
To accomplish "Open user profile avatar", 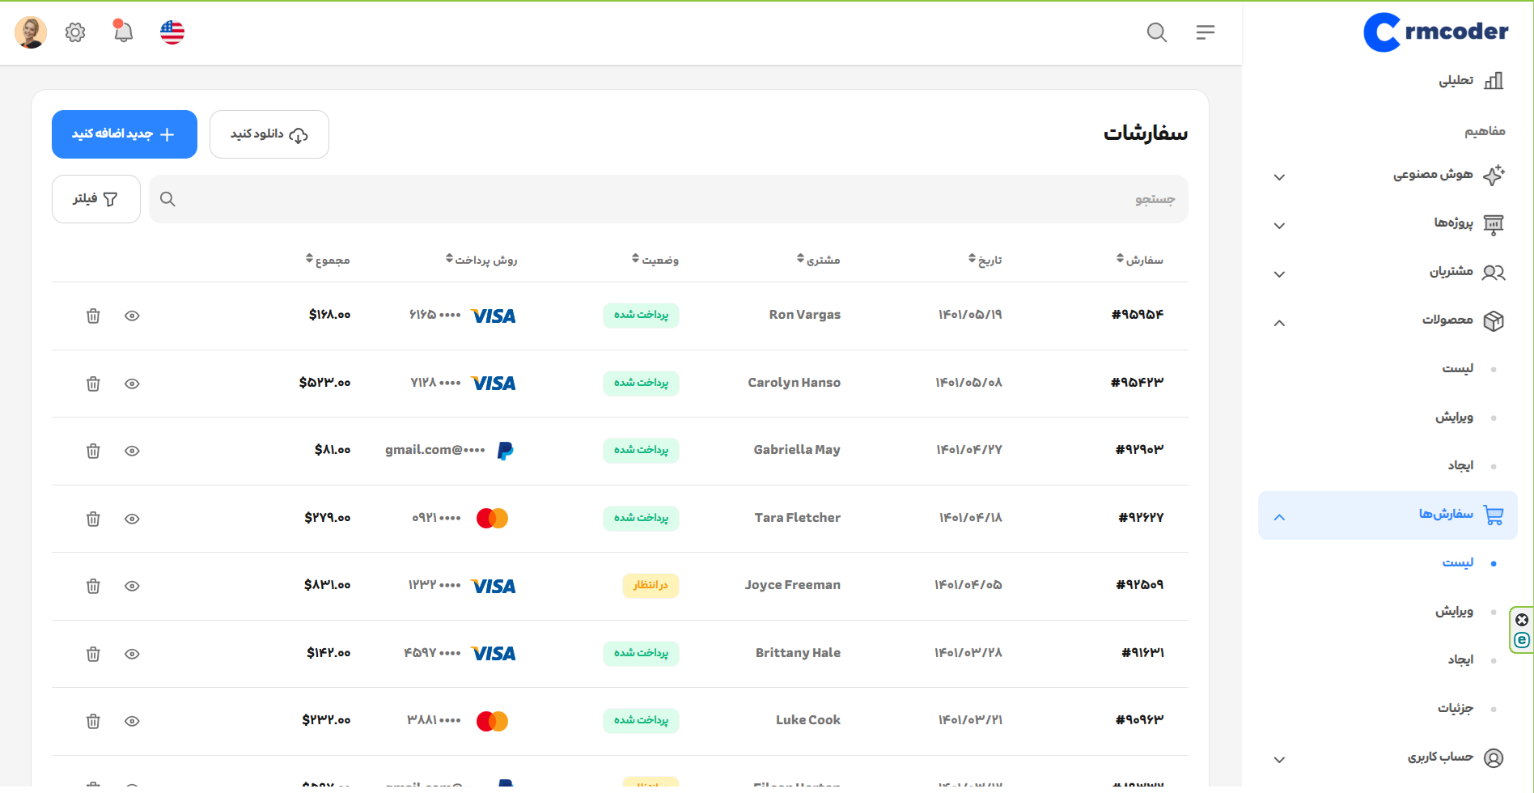I will pyautogui.click(x=31, y=32).
